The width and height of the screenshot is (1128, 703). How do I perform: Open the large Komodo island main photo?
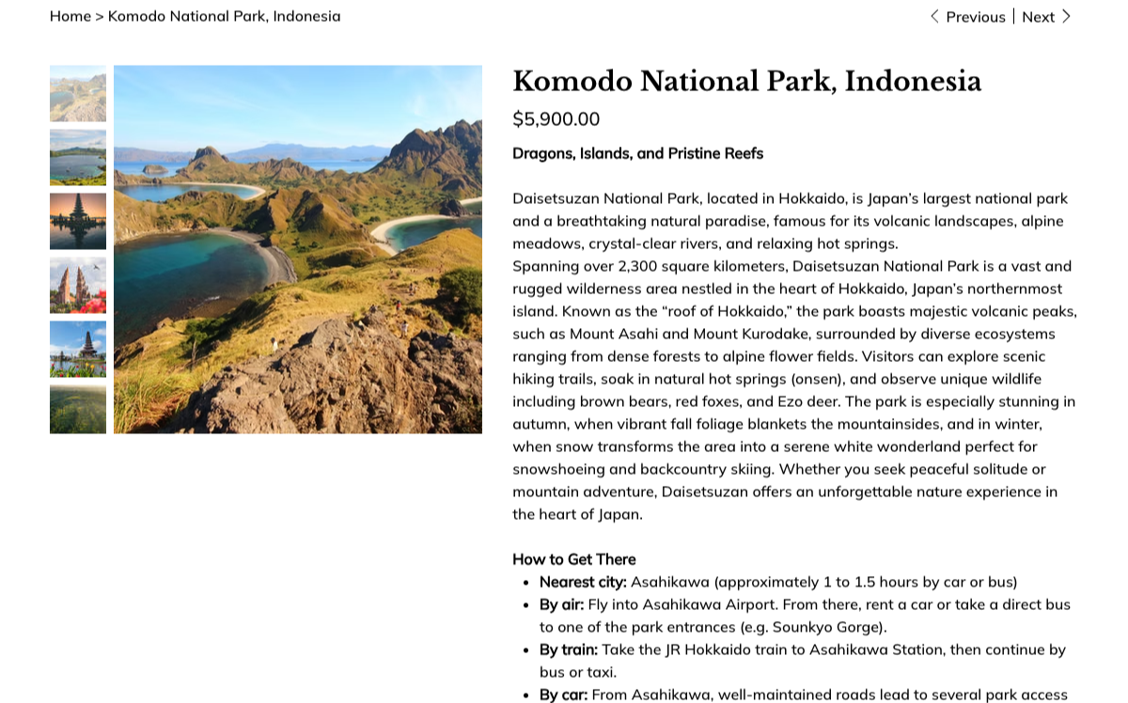pos(298,249)
